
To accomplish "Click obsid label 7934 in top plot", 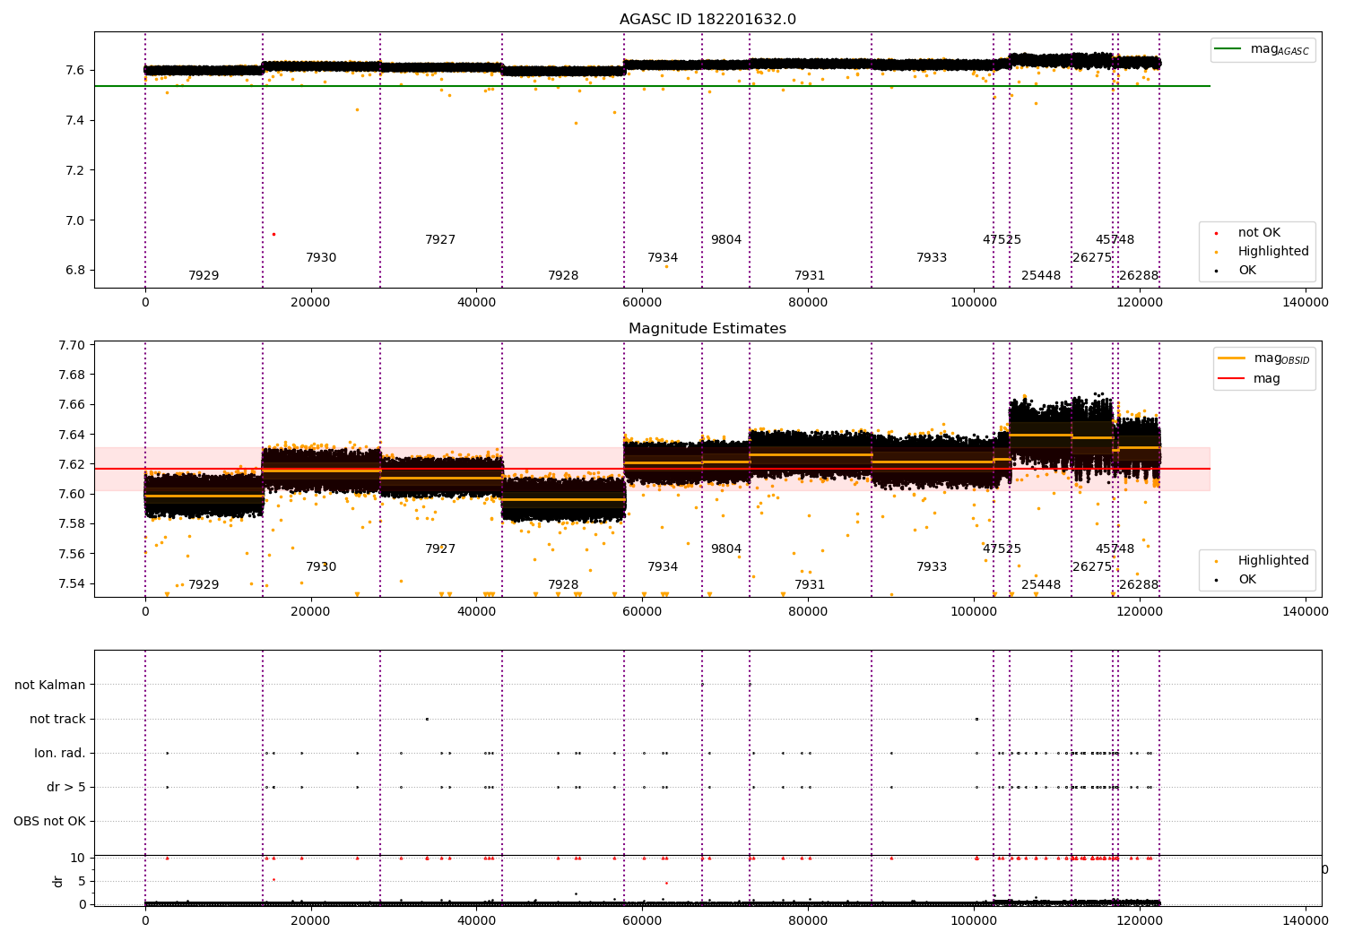I will [663, 258].
